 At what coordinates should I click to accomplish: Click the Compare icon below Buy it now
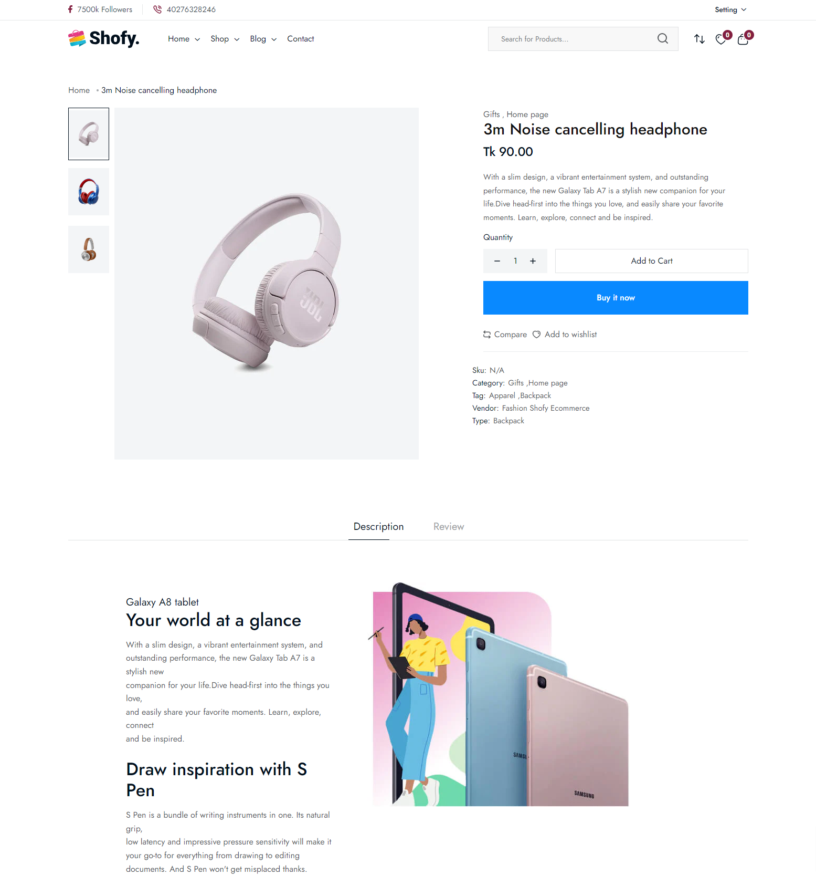(487, 335)
